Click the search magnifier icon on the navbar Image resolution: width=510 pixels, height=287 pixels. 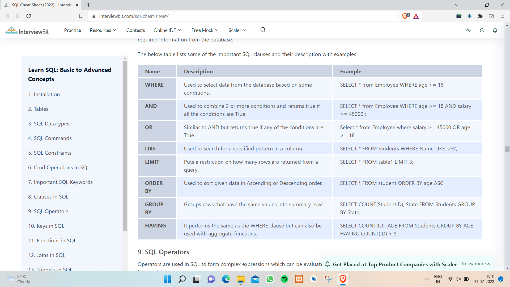263,30
